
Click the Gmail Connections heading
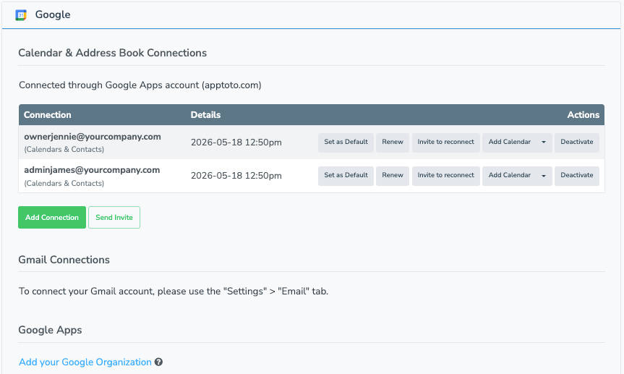pyautogui.click(x=64, y=260)
